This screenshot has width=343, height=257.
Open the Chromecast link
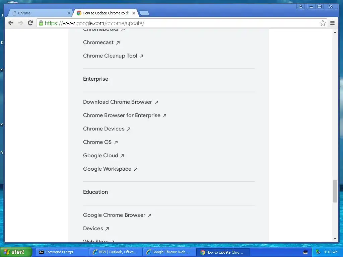(x=101, y=42)
